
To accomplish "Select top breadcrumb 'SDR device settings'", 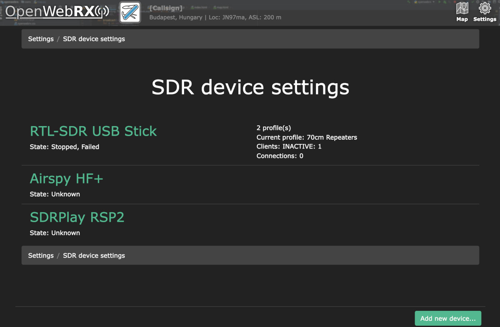I will [94, 39].
